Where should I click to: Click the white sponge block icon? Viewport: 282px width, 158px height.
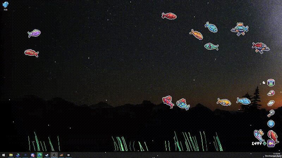[271, 103]
